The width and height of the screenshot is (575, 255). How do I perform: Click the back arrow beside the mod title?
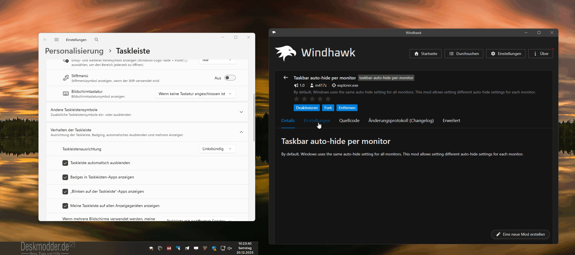[x=286, y=78]
